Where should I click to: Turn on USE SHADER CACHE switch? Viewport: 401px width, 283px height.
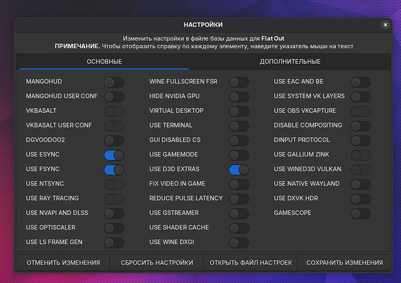(239, 228)
